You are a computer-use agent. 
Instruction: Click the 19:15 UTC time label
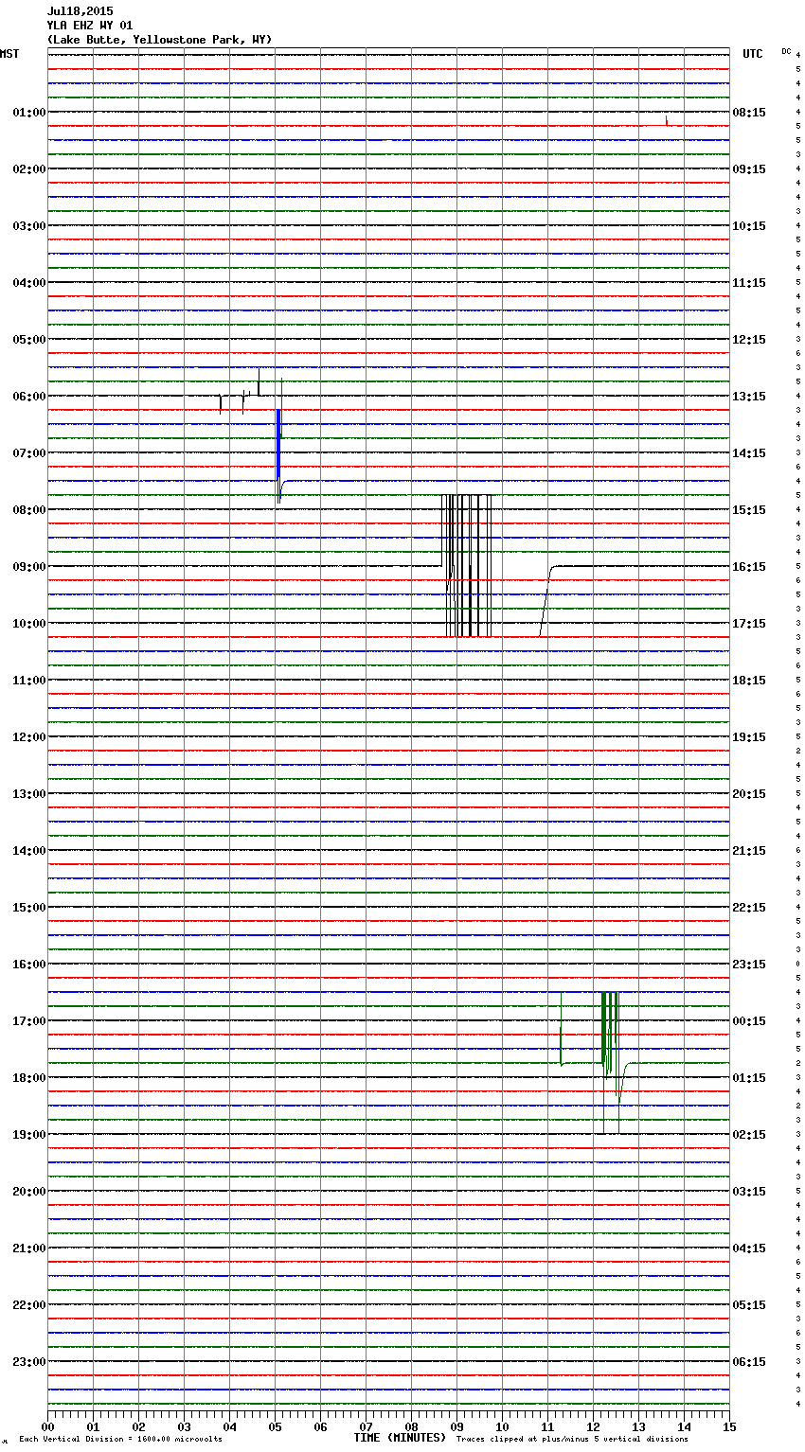(749, 737)
